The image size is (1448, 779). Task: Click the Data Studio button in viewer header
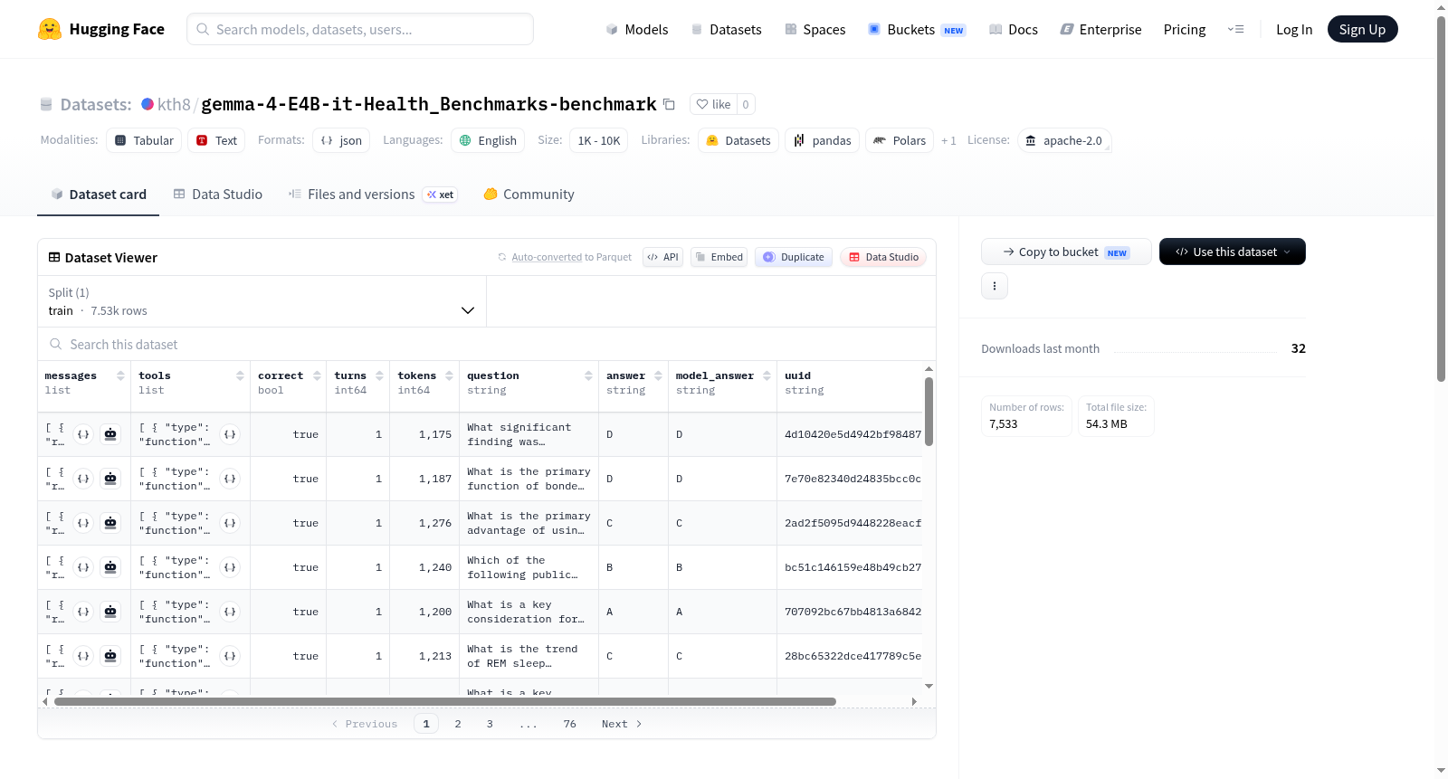883,257
